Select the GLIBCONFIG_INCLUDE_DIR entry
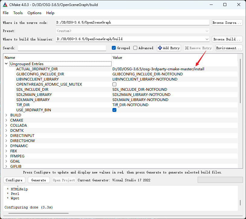 40,74
